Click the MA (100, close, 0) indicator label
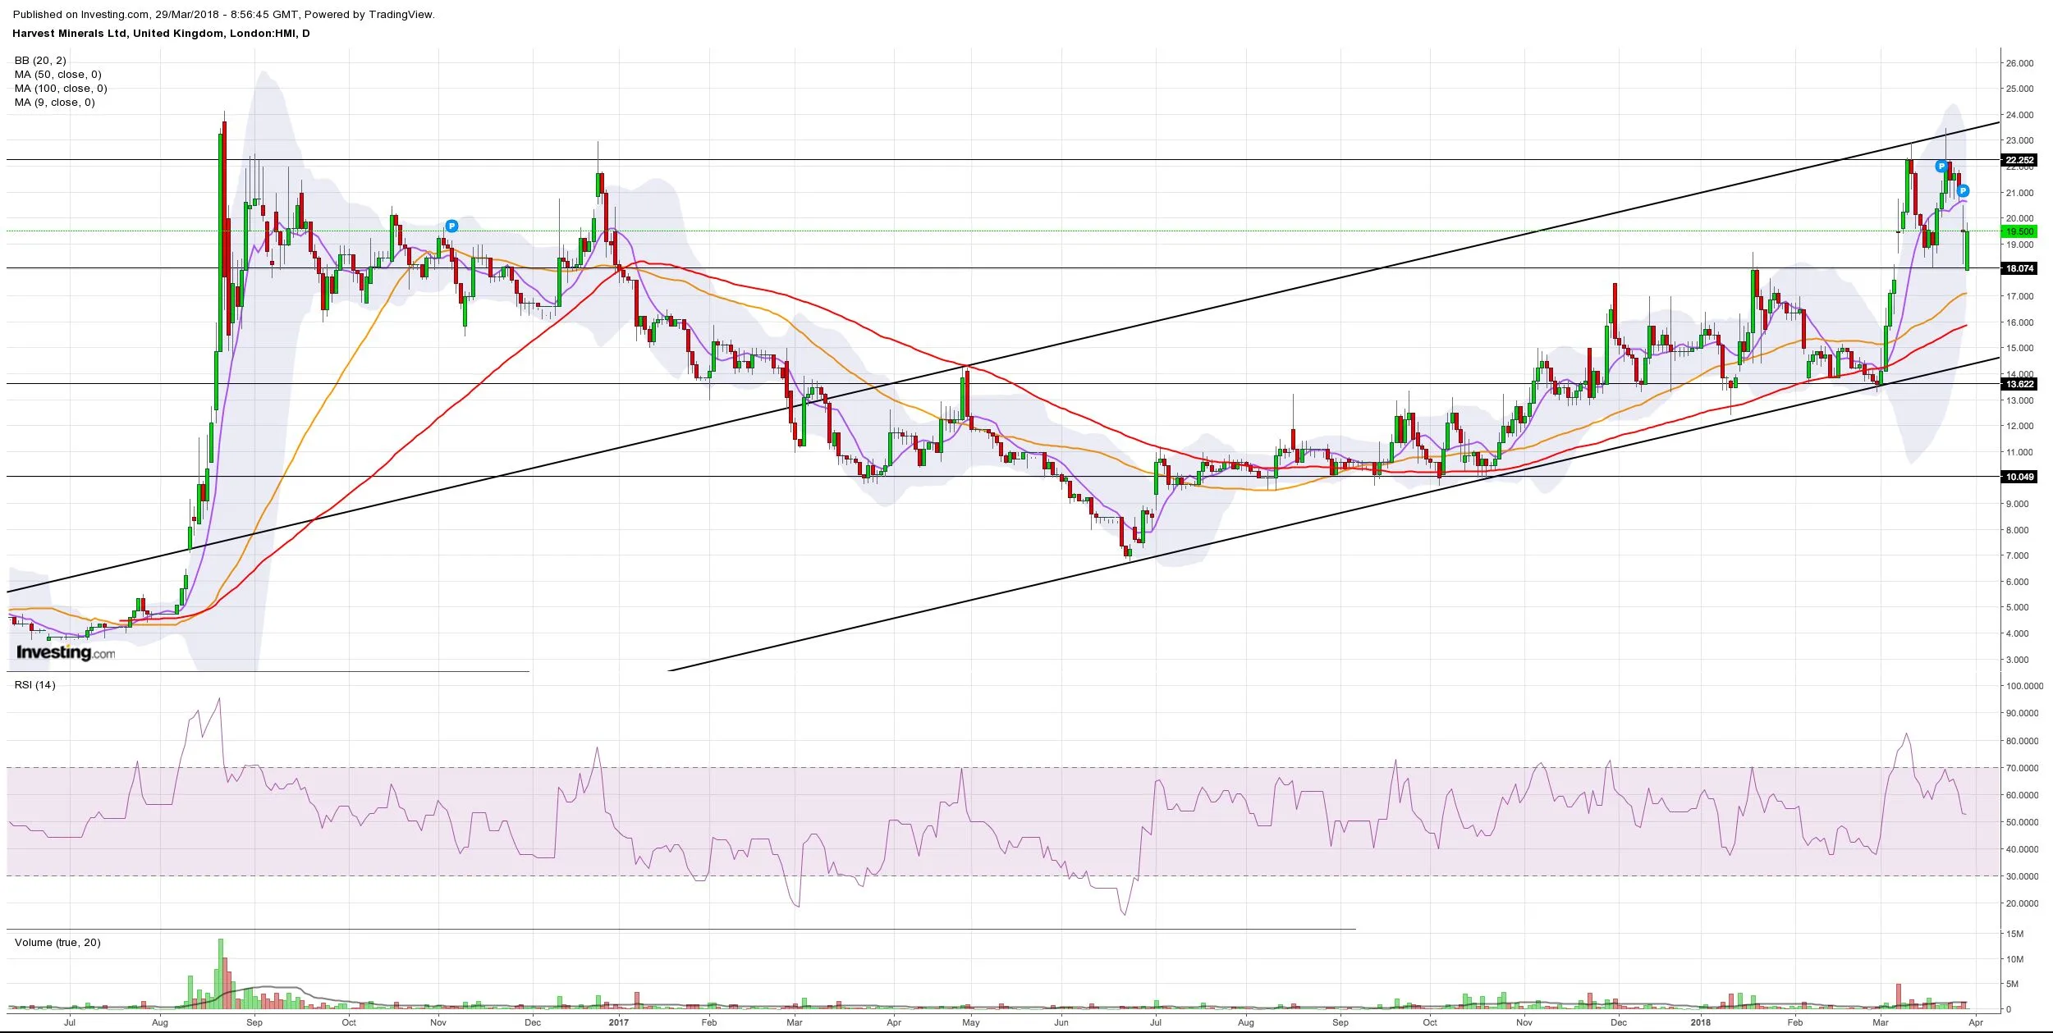The width and height of the screenshot is (2053, 1033). 61,89
